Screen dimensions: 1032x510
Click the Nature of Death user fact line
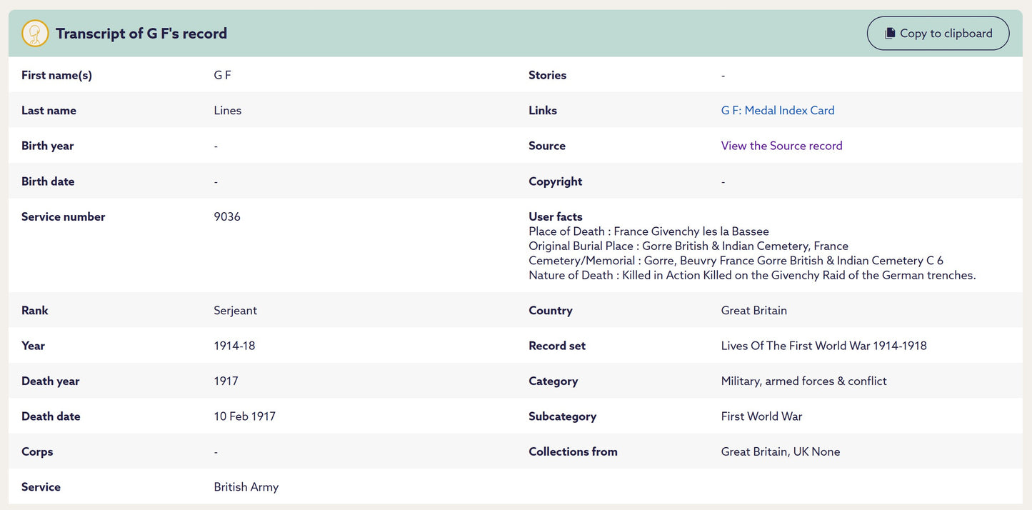752,276
